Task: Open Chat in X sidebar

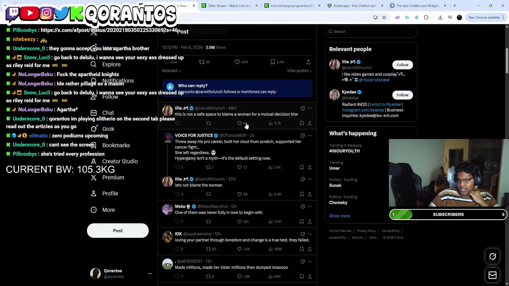Action: tap(102, 113)
